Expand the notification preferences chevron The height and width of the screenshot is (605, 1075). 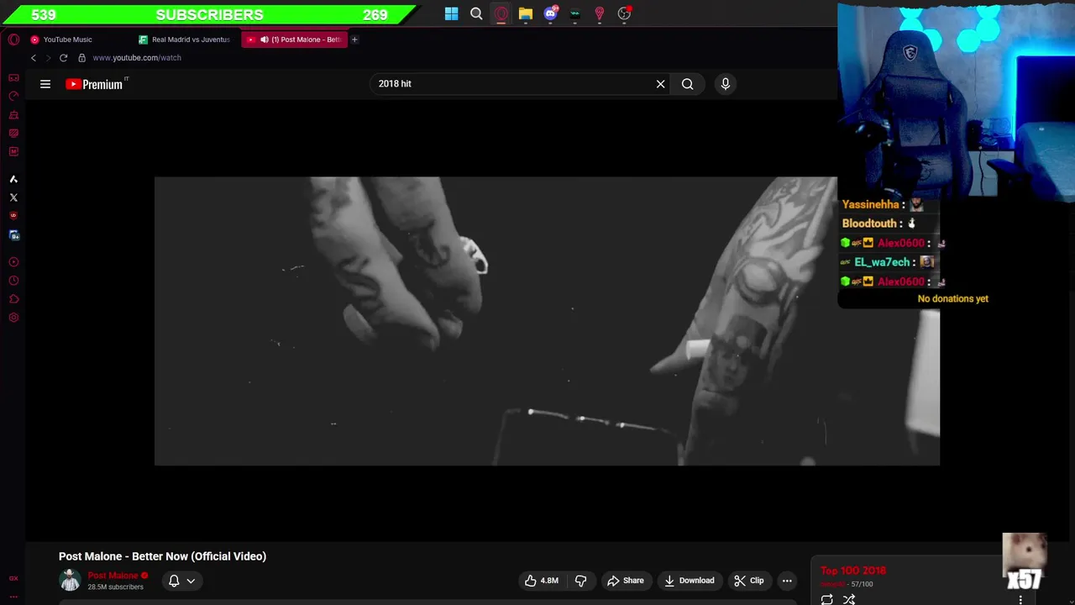[x=191, y=581]
